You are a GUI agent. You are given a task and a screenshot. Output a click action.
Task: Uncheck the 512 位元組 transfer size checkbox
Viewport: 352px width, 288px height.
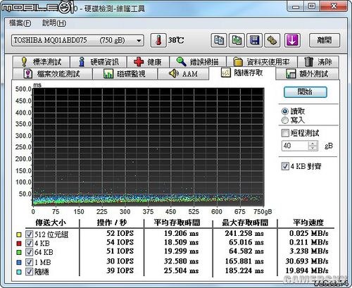click(29, 234)
